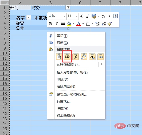Toggle center alignment in mini toolbar
This screenshot has height=135, width=142.
point(63,24)
